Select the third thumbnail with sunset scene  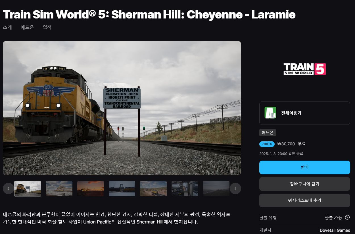[x=91, y=189]
